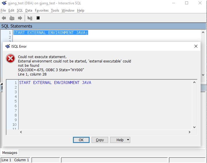This screenshot has height=163, width=207.
Task: Open the File menu
Action: coord(3,10)
